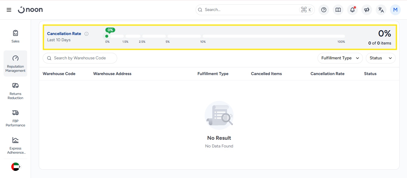Select Reputation Management in the sidebar
Viewport: 407px width, 178px height.
tap(16, 63)
